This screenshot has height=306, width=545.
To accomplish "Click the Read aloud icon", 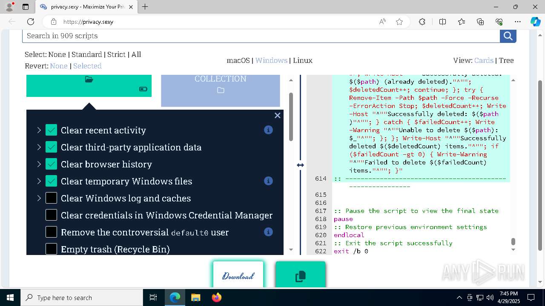I will coord(382,22).
